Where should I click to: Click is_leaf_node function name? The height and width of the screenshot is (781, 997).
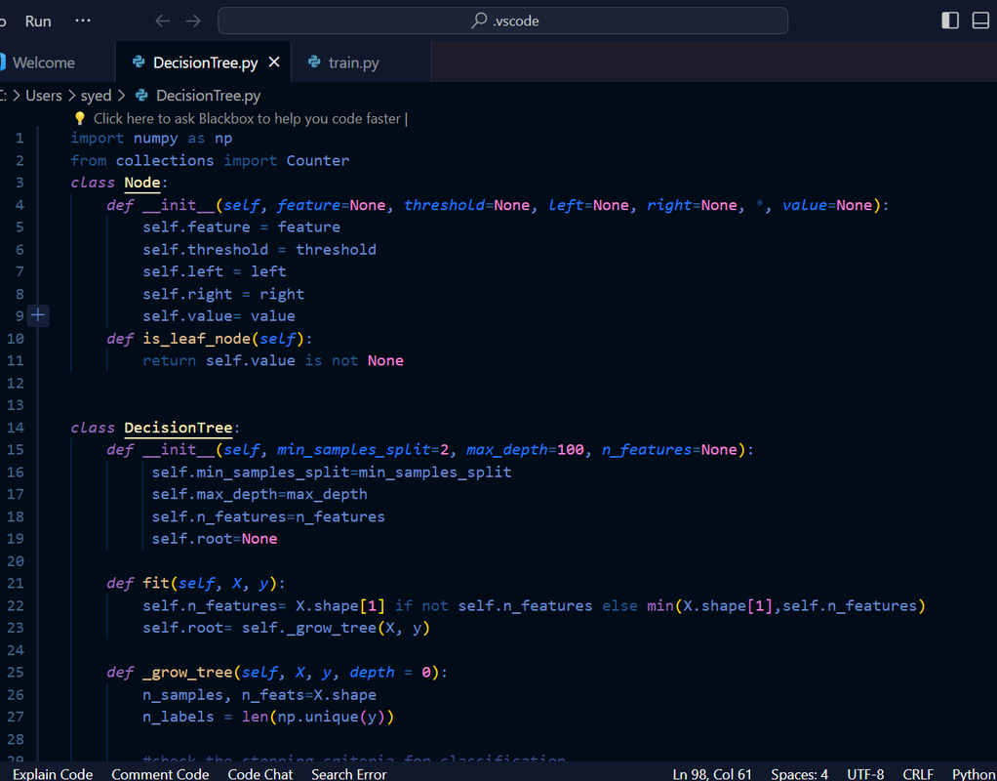197,339
